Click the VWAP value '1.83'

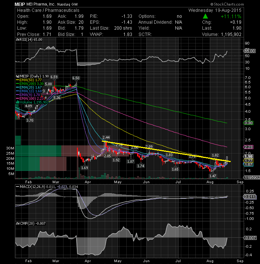pyautogui.click(x=128, y=34)
